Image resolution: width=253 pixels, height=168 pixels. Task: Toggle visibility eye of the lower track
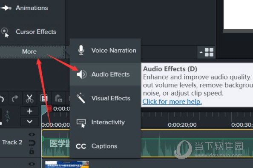(x=32, y=164)
